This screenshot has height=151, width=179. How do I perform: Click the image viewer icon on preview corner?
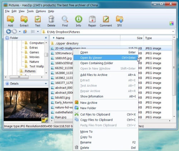pos(45,120)
